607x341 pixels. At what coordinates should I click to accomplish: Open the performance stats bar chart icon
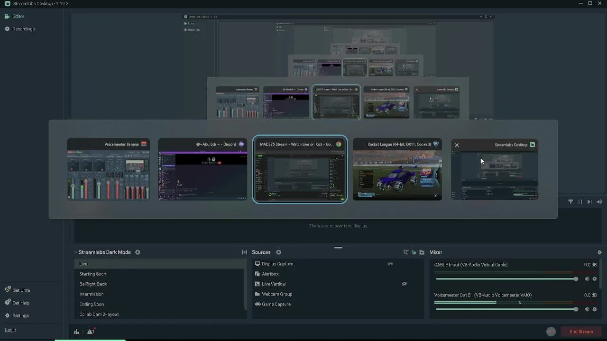point(76,332)
